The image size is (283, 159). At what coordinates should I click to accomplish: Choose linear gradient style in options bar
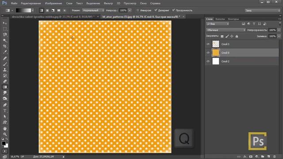point(42,11)
